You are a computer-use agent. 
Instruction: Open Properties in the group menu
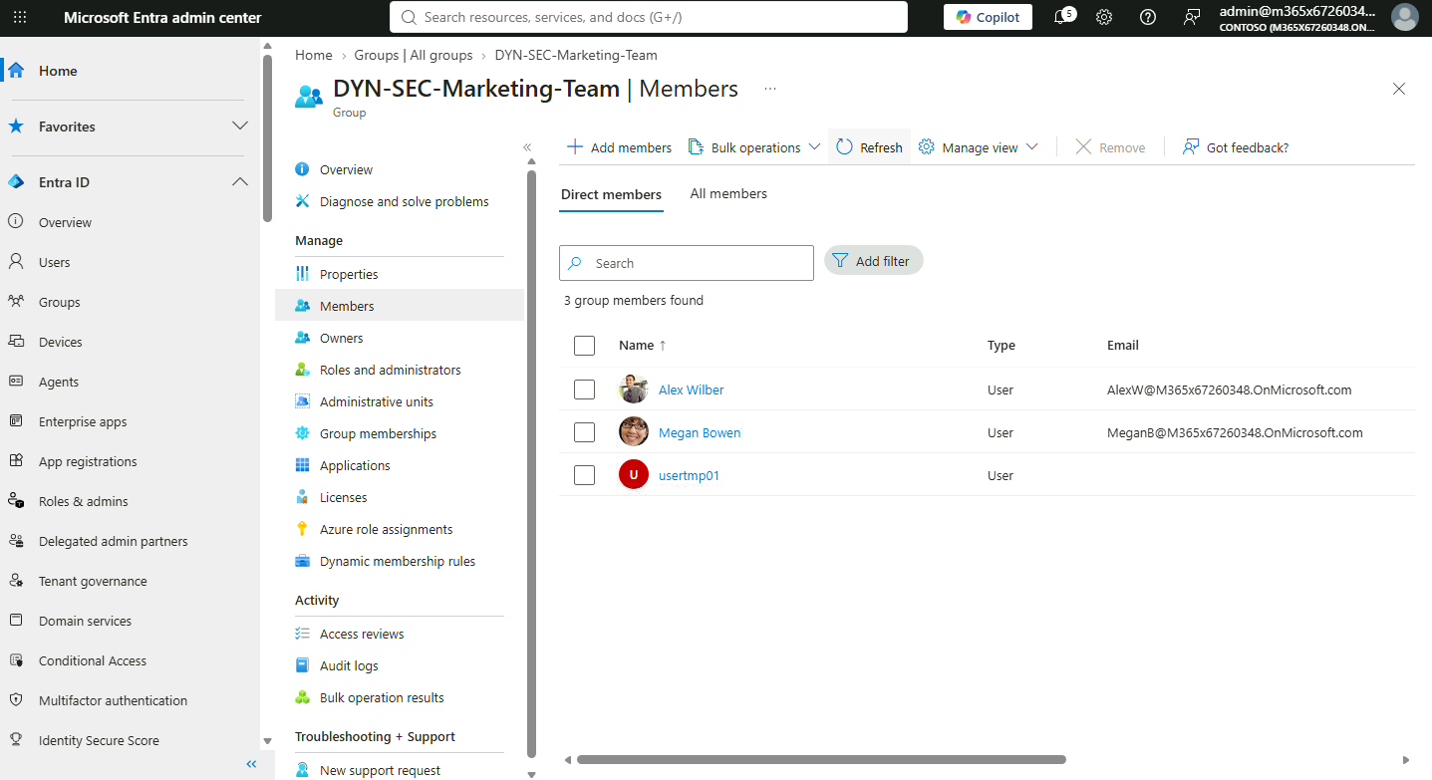pyautogui.click(x=349, y=274)
